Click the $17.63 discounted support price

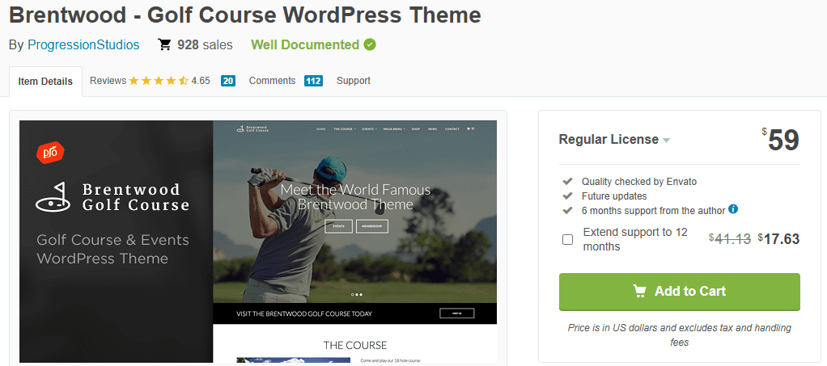tap(778, 239)
